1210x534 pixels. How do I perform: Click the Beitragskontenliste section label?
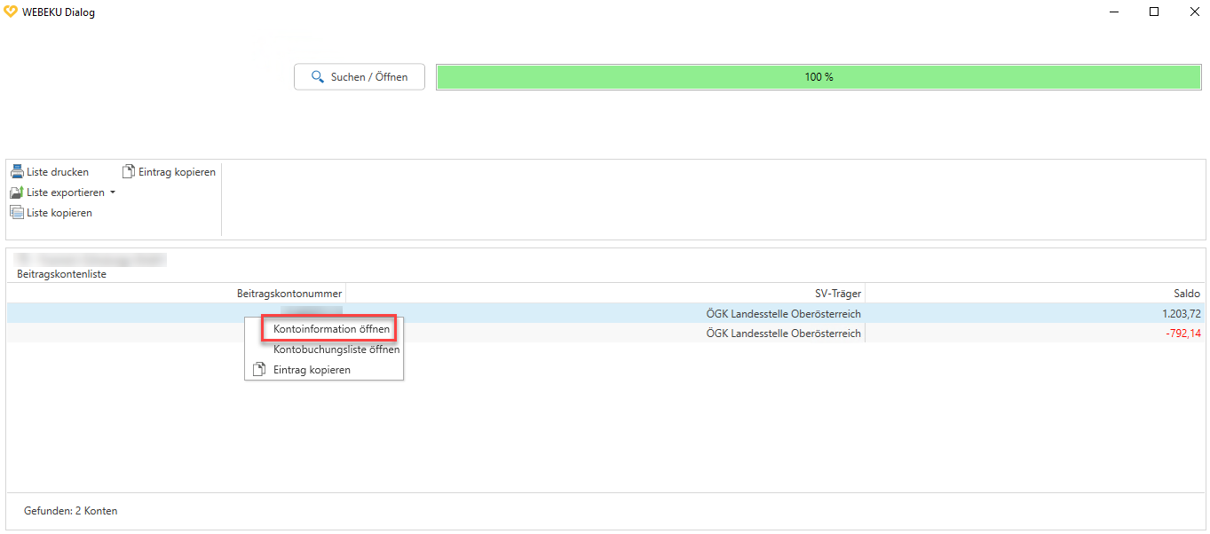61,274
